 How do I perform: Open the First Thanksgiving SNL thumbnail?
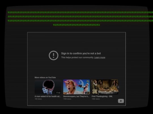click(105, 87)
